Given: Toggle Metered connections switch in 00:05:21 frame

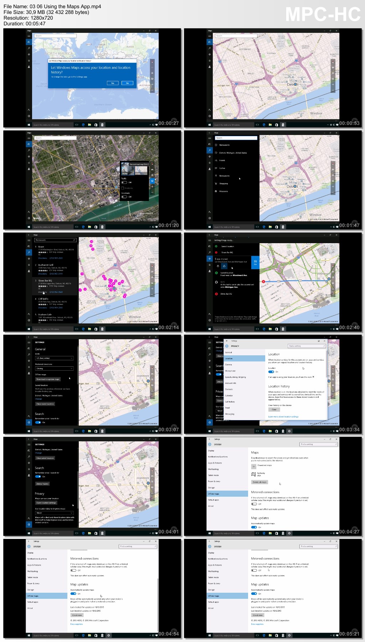Looking at the screenshot, I should [x=254, y=571].
